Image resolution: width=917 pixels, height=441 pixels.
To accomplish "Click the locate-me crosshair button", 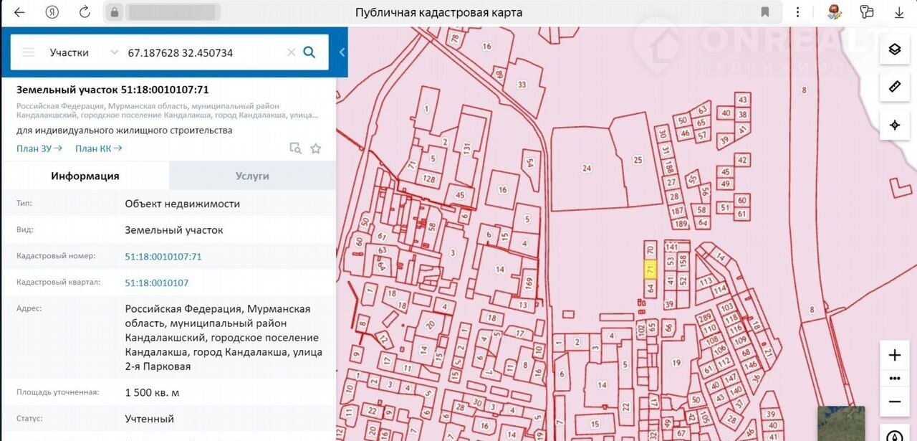I will pos(894,125).
